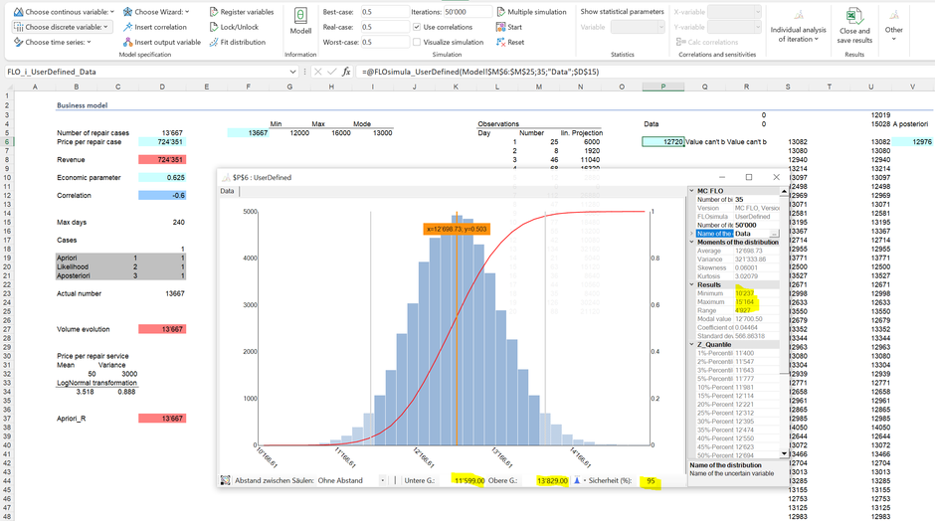This screenshot has width=935, height=521.
Task: Select Economic parameter cell 0.625
Action: [x=162, y=178]
